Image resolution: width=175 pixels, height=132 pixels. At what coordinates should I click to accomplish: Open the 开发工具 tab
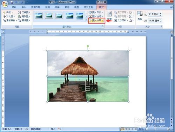coord(88,7)
